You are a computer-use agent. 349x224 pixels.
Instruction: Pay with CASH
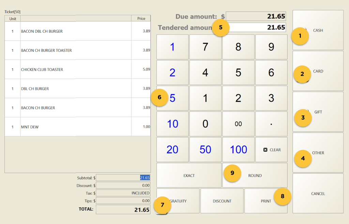317,30
